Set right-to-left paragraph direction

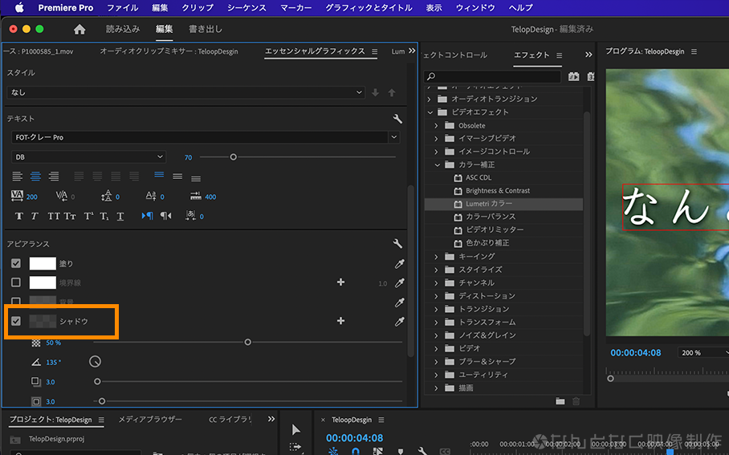(x=166, y=216)
